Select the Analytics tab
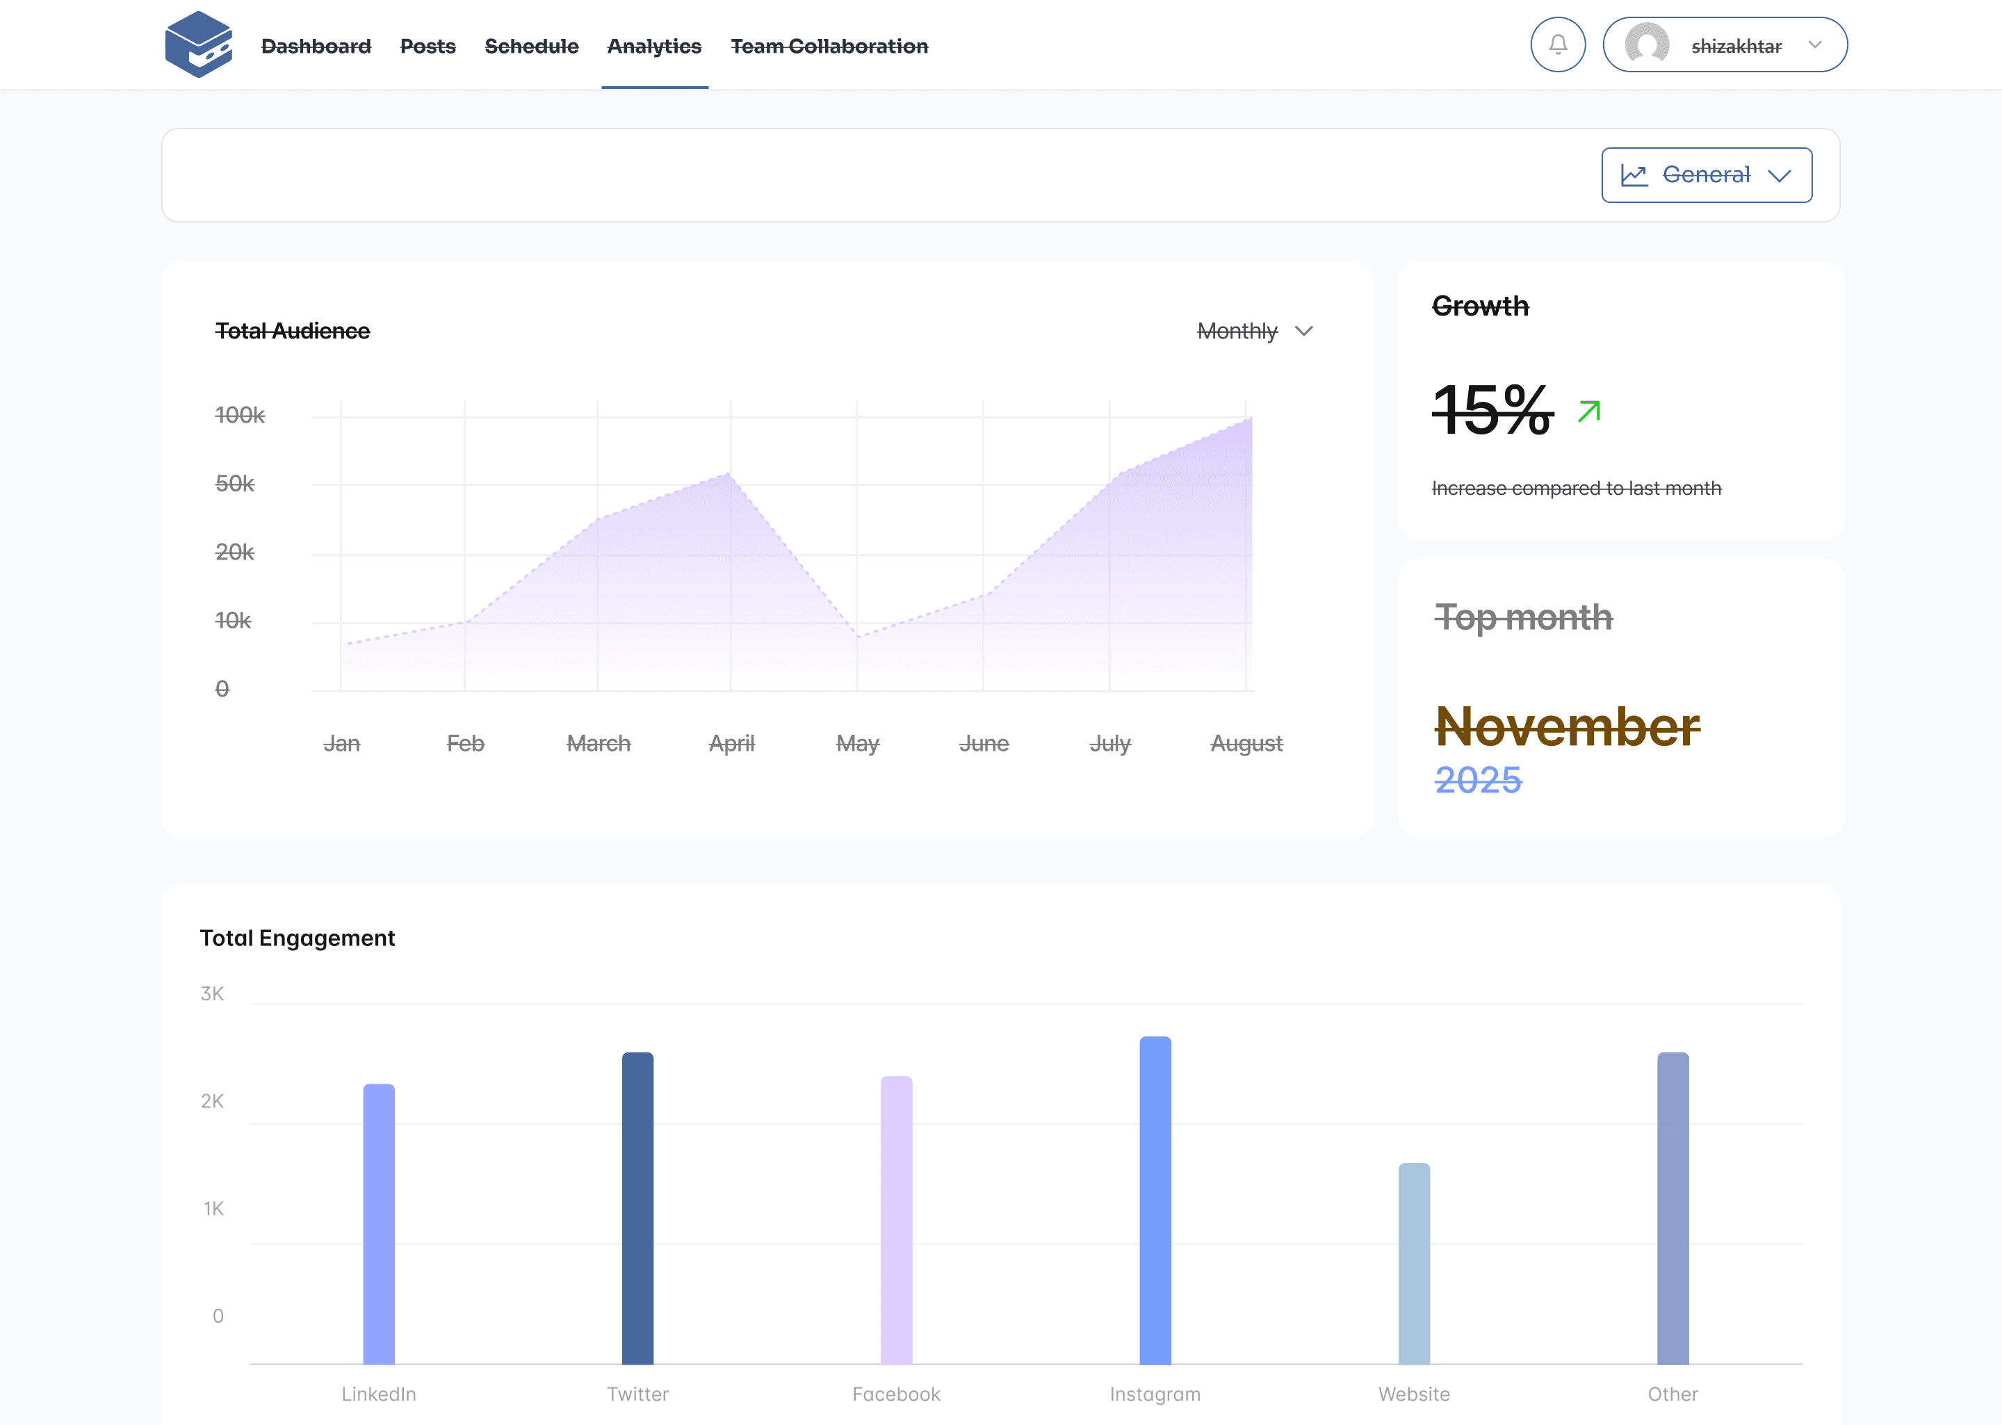The image size is (2002, 1425). point(653,46)
